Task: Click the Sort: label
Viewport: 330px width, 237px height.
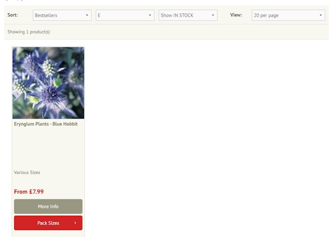Action: tap(13, 15)
